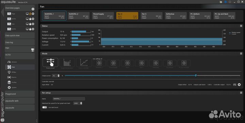Click the 'Power consumption' status label
Screen dimensions: 245x123
(x=50, y=38)
